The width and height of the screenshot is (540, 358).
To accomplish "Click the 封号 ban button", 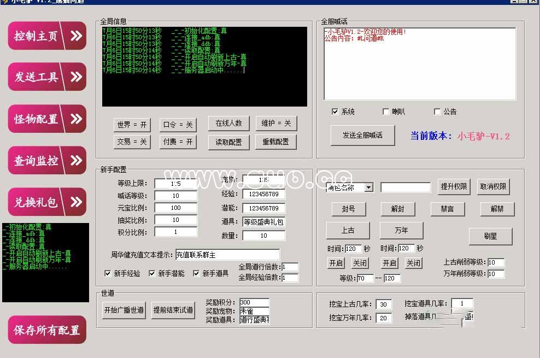I will pos(348,209).
